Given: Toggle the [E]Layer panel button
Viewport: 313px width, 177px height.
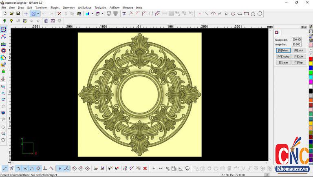Looking at the screenshot, I should click(283, 62).
